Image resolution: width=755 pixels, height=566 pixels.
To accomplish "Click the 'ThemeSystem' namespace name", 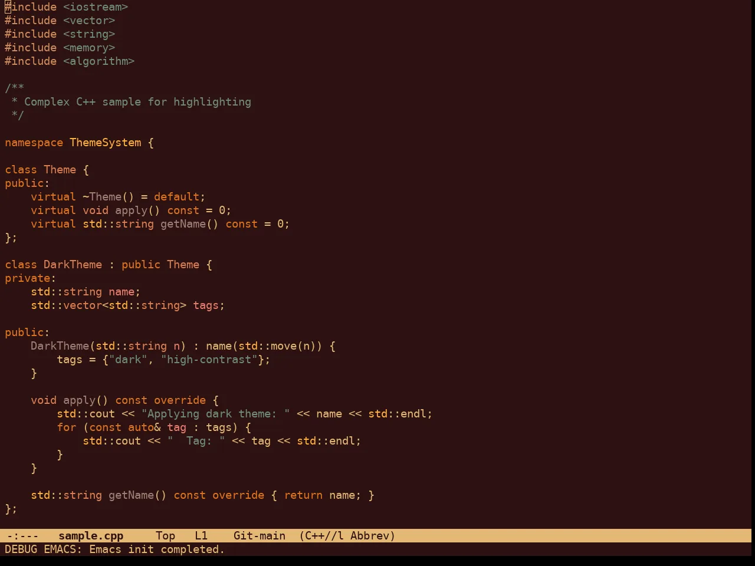I will (106, 143).
